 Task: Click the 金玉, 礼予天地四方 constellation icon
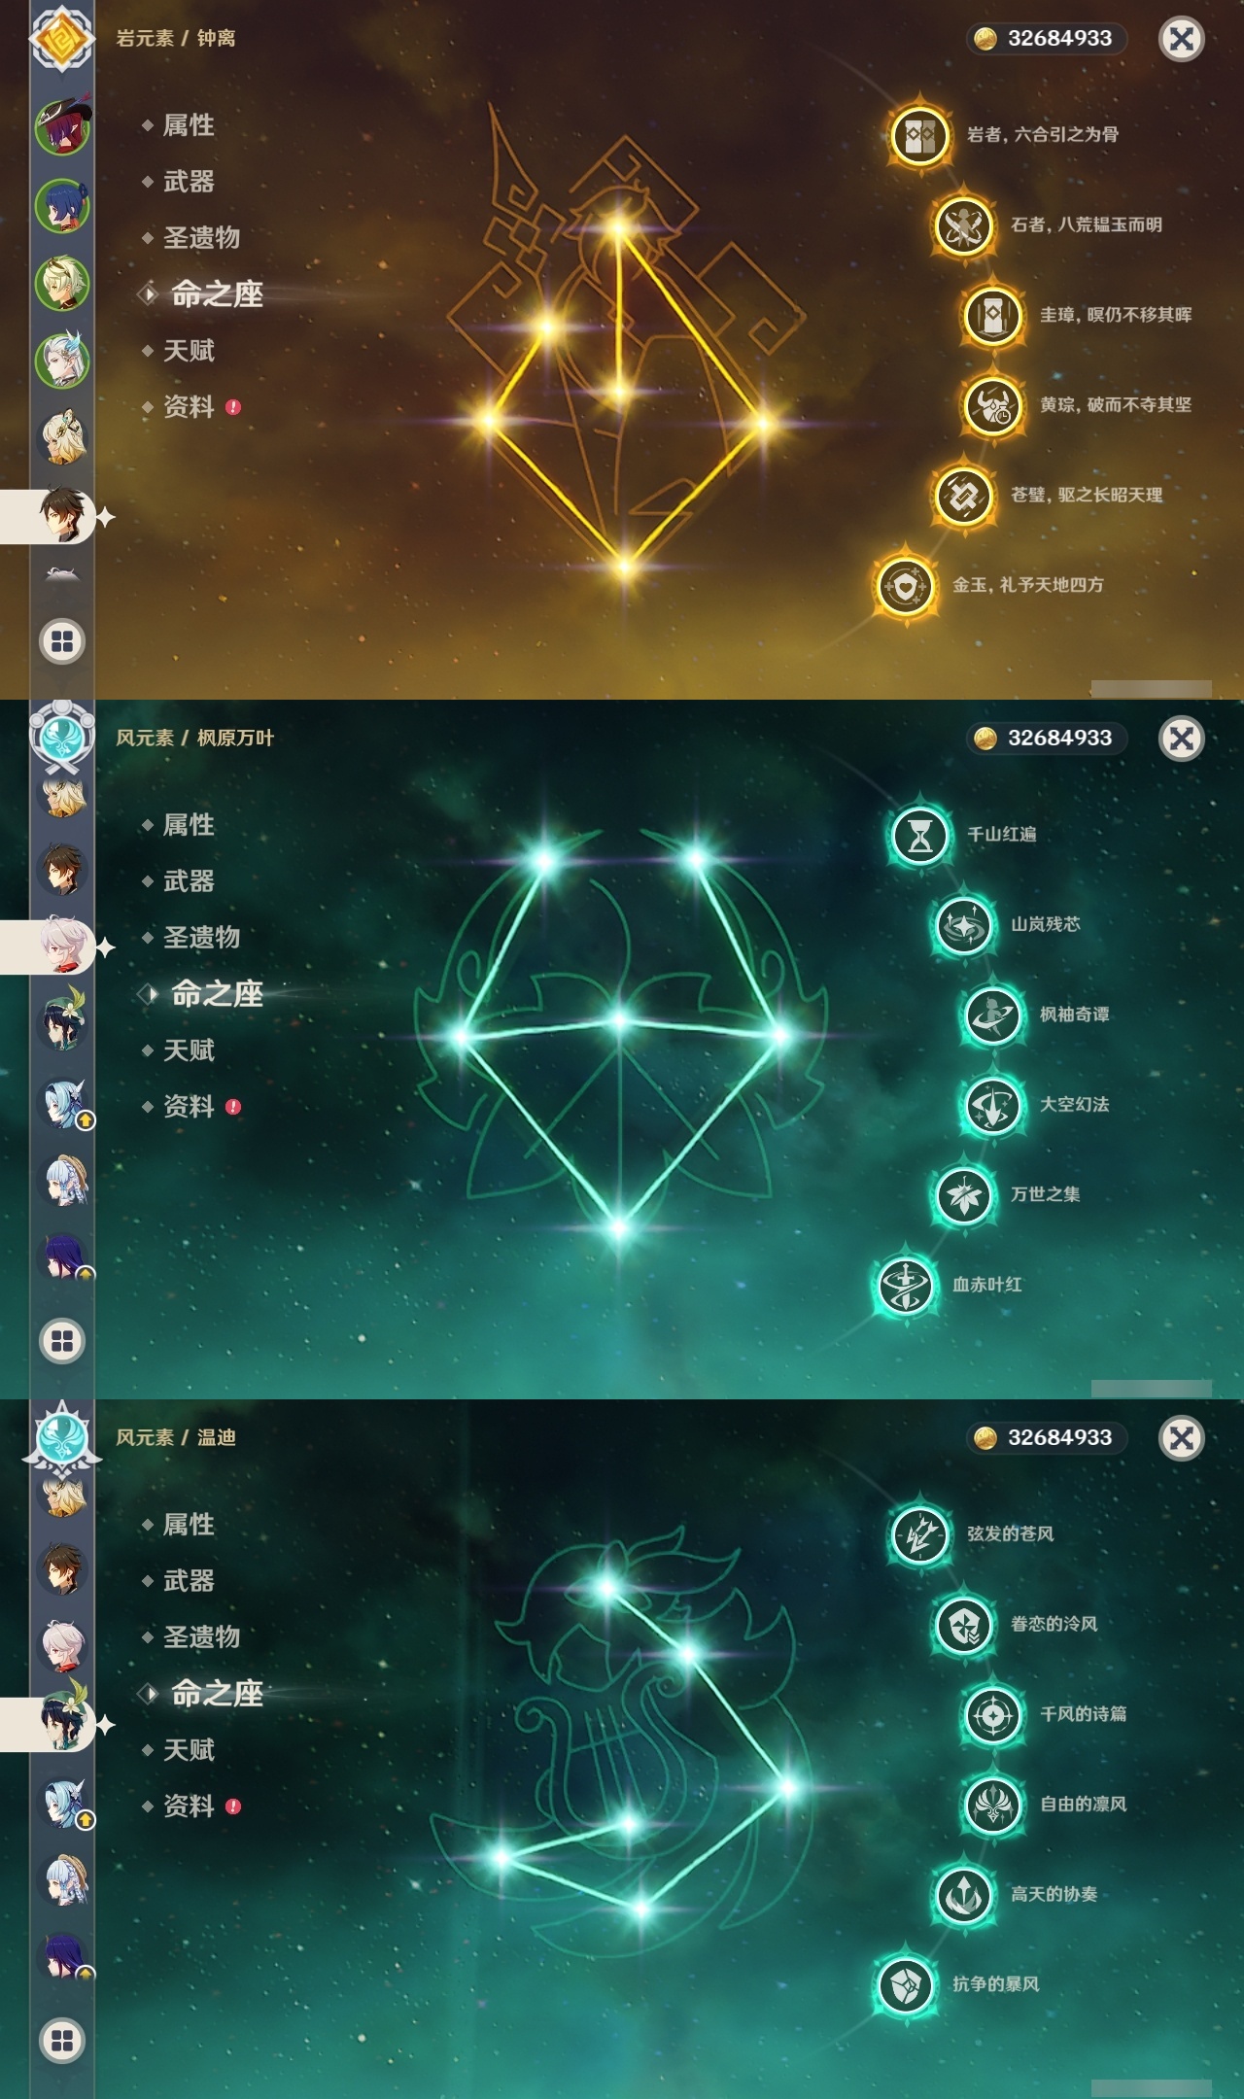pyautogui.click(x=905, y=586)
